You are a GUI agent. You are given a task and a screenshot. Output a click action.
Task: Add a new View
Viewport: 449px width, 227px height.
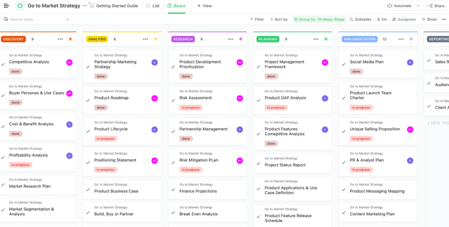pos(204,6)
